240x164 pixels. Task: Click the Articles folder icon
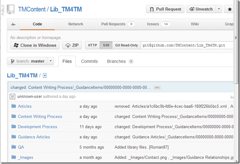pyautogui.click(x=14, y=106)
